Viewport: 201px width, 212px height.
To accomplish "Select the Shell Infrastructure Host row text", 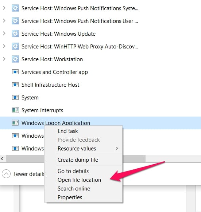I will point(50,85).
